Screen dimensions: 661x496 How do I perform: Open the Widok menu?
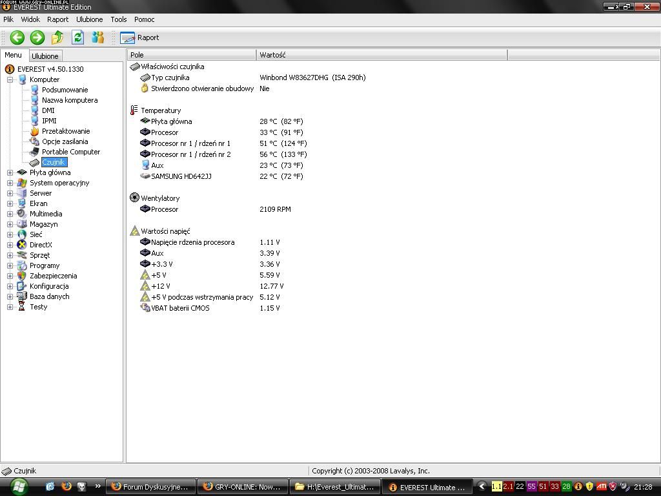(x=30, y=19)
